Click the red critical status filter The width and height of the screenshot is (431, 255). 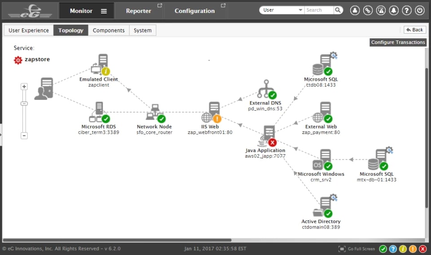pos(423,249)
